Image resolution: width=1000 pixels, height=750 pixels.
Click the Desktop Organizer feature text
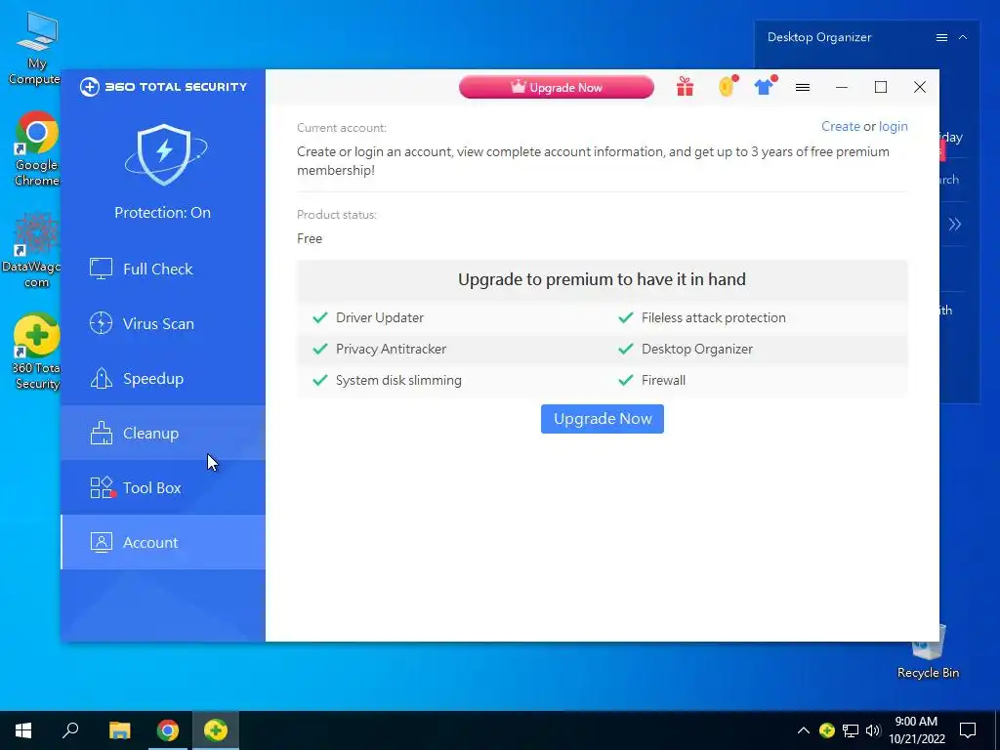point(697,349)
